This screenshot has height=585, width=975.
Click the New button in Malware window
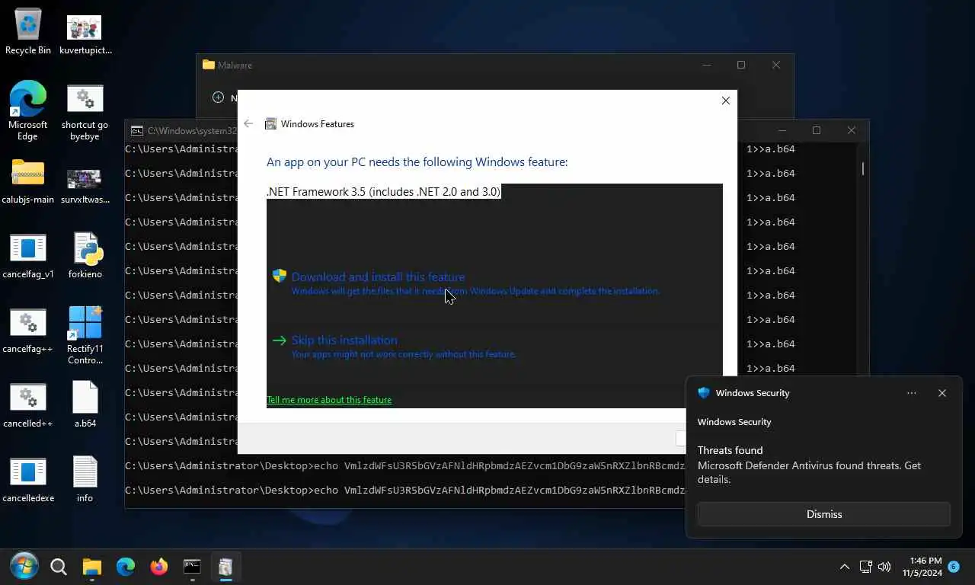coord(225,97)
